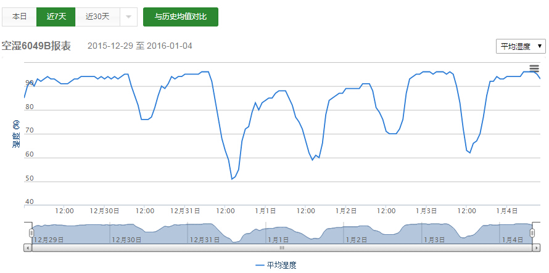Viewport: 549px width, 273px height.
Task: Grab the right navigator range handle
Action: pos(533,233)
